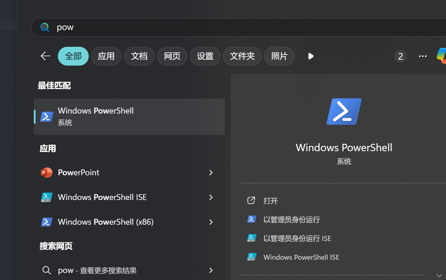Expand the Windows PowerShell (x86) chevron
Viewport: 446px width, 280px height.
click(211, 222)
